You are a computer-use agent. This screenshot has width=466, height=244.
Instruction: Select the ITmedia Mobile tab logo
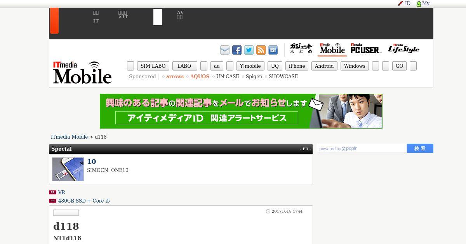(x=332, y=49)
